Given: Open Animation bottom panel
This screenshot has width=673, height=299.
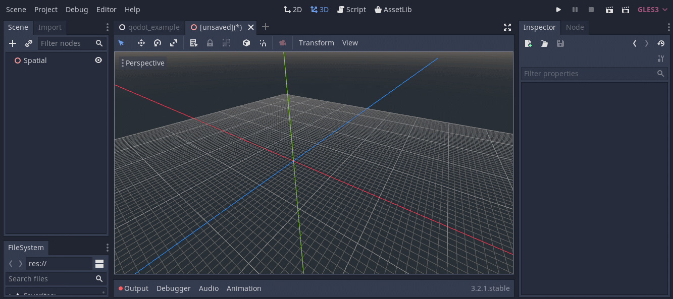Looking at the screenshot, I should tap(244, 288).
